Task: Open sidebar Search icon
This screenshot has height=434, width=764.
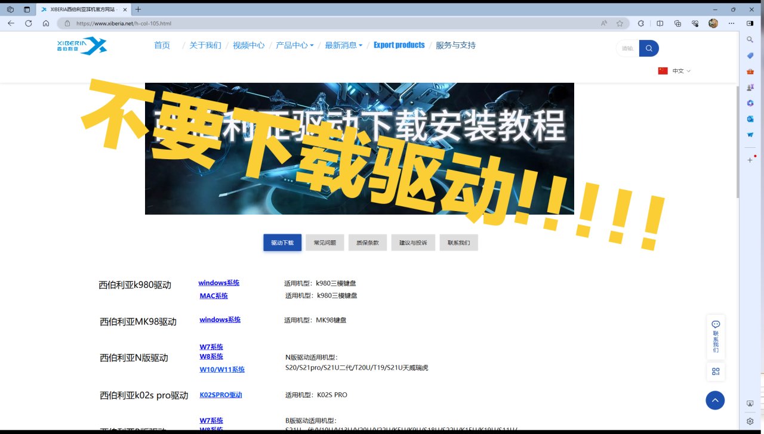Action: coord(750,39)
